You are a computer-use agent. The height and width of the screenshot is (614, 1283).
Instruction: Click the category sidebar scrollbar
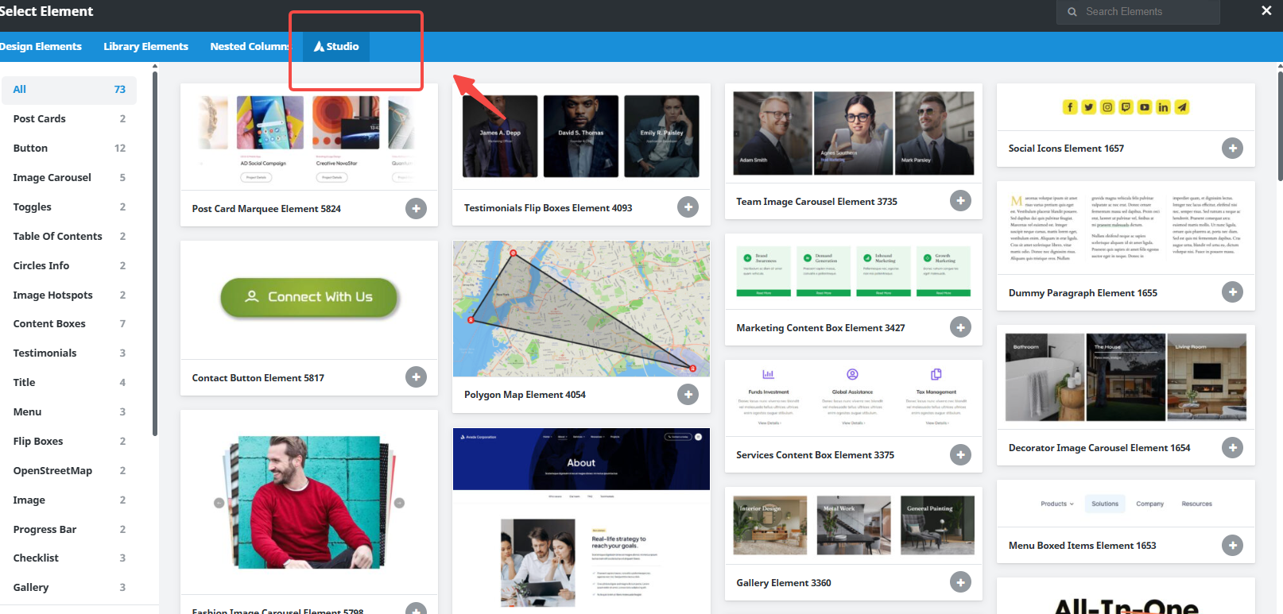click(155, 254)
